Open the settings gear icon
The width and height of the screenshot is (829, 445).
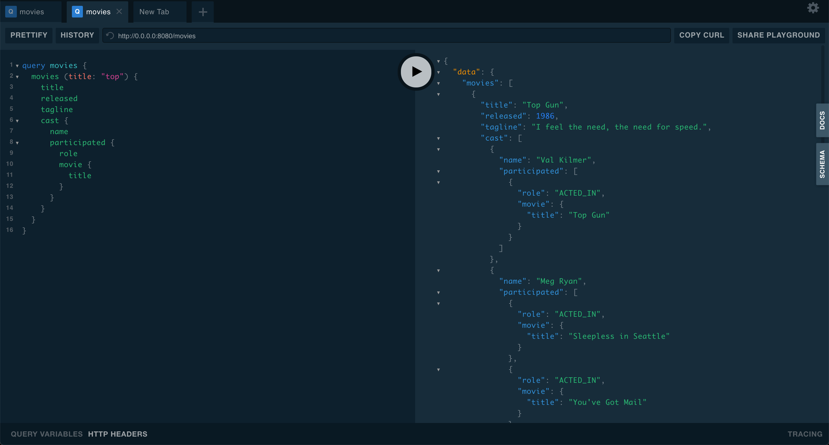813,8
